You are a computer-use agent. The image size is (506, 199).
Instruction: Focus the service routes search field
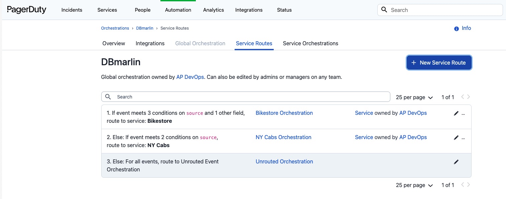point(246,97)
